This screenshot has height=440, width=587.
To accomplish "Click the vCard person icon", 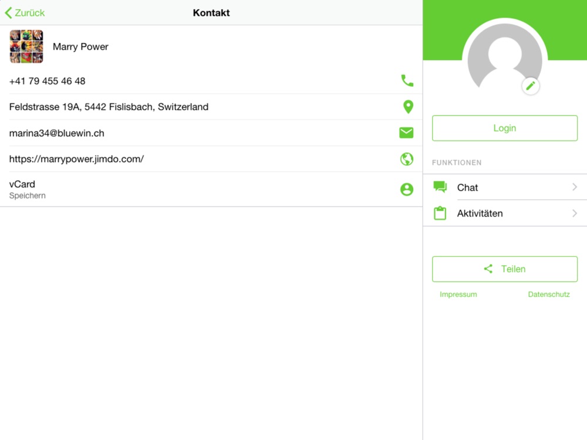I will (x=407, y=189).
